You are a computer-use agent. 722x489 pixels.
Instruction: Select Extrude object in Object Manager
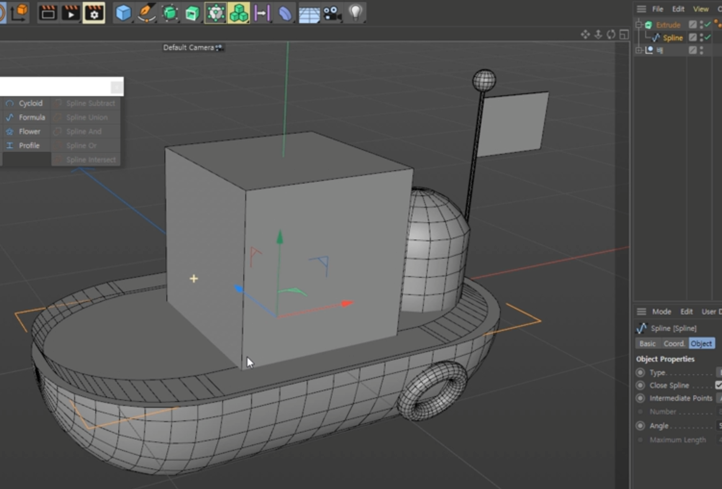pos(668,25)
